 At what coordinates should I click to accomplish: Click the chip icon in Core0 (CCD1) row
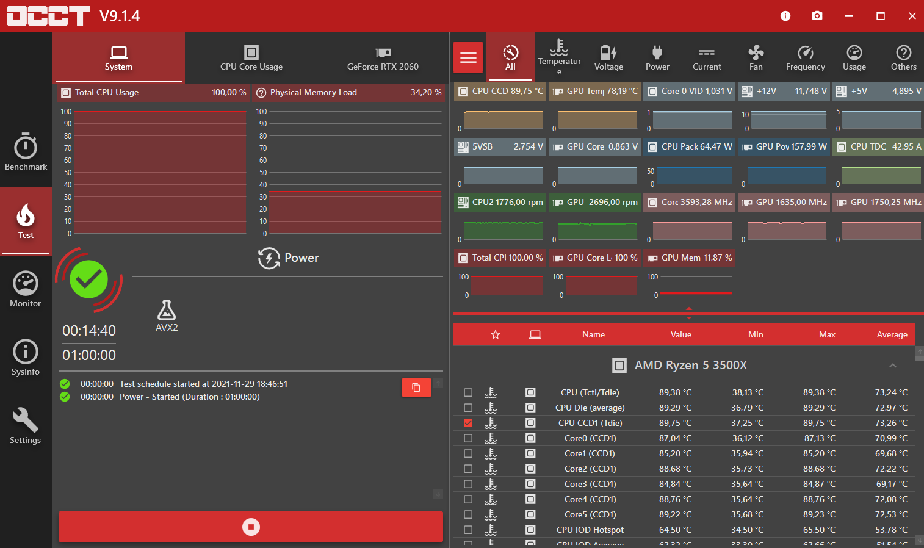[x=530, y=438]
